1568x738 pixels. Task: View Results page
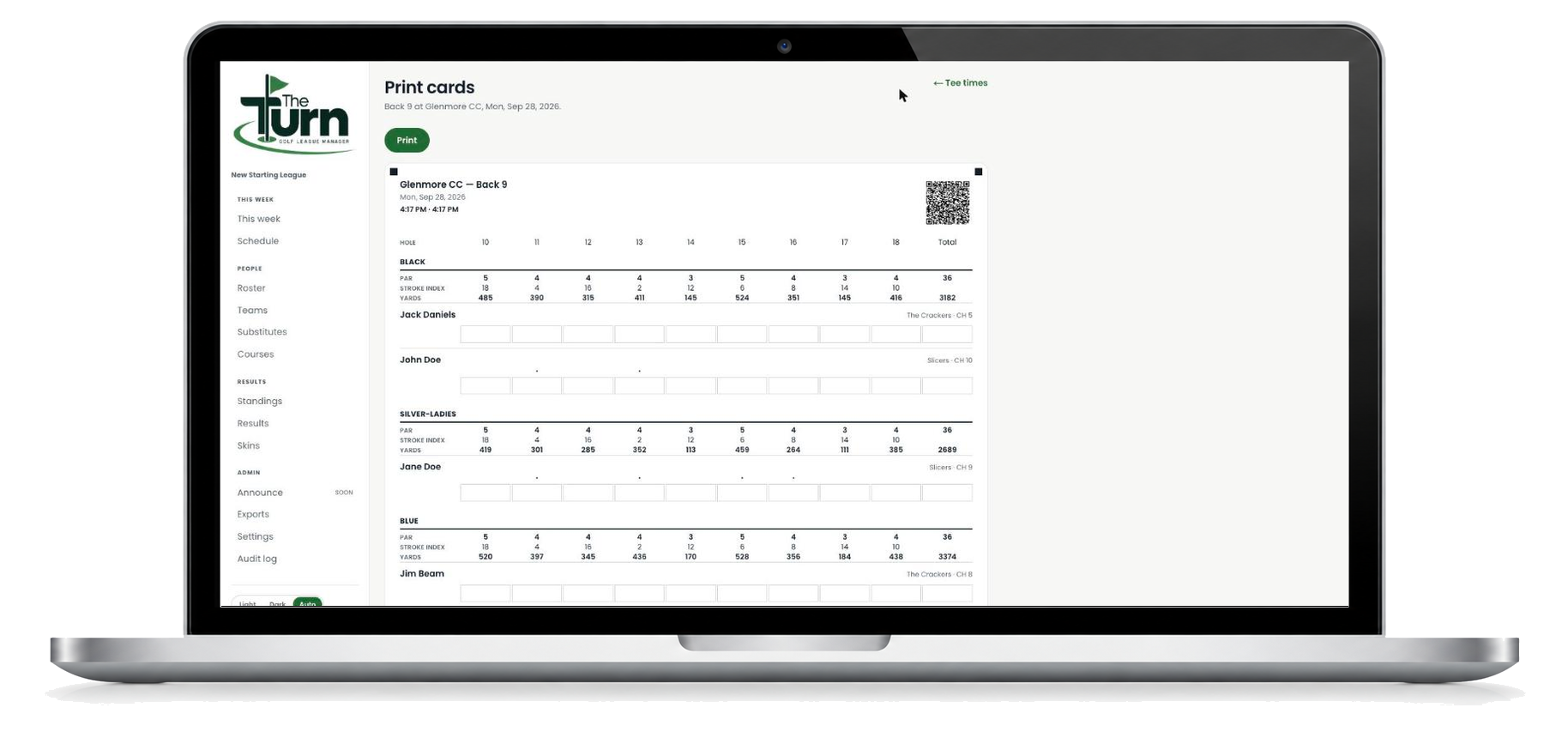click(253, 424)
